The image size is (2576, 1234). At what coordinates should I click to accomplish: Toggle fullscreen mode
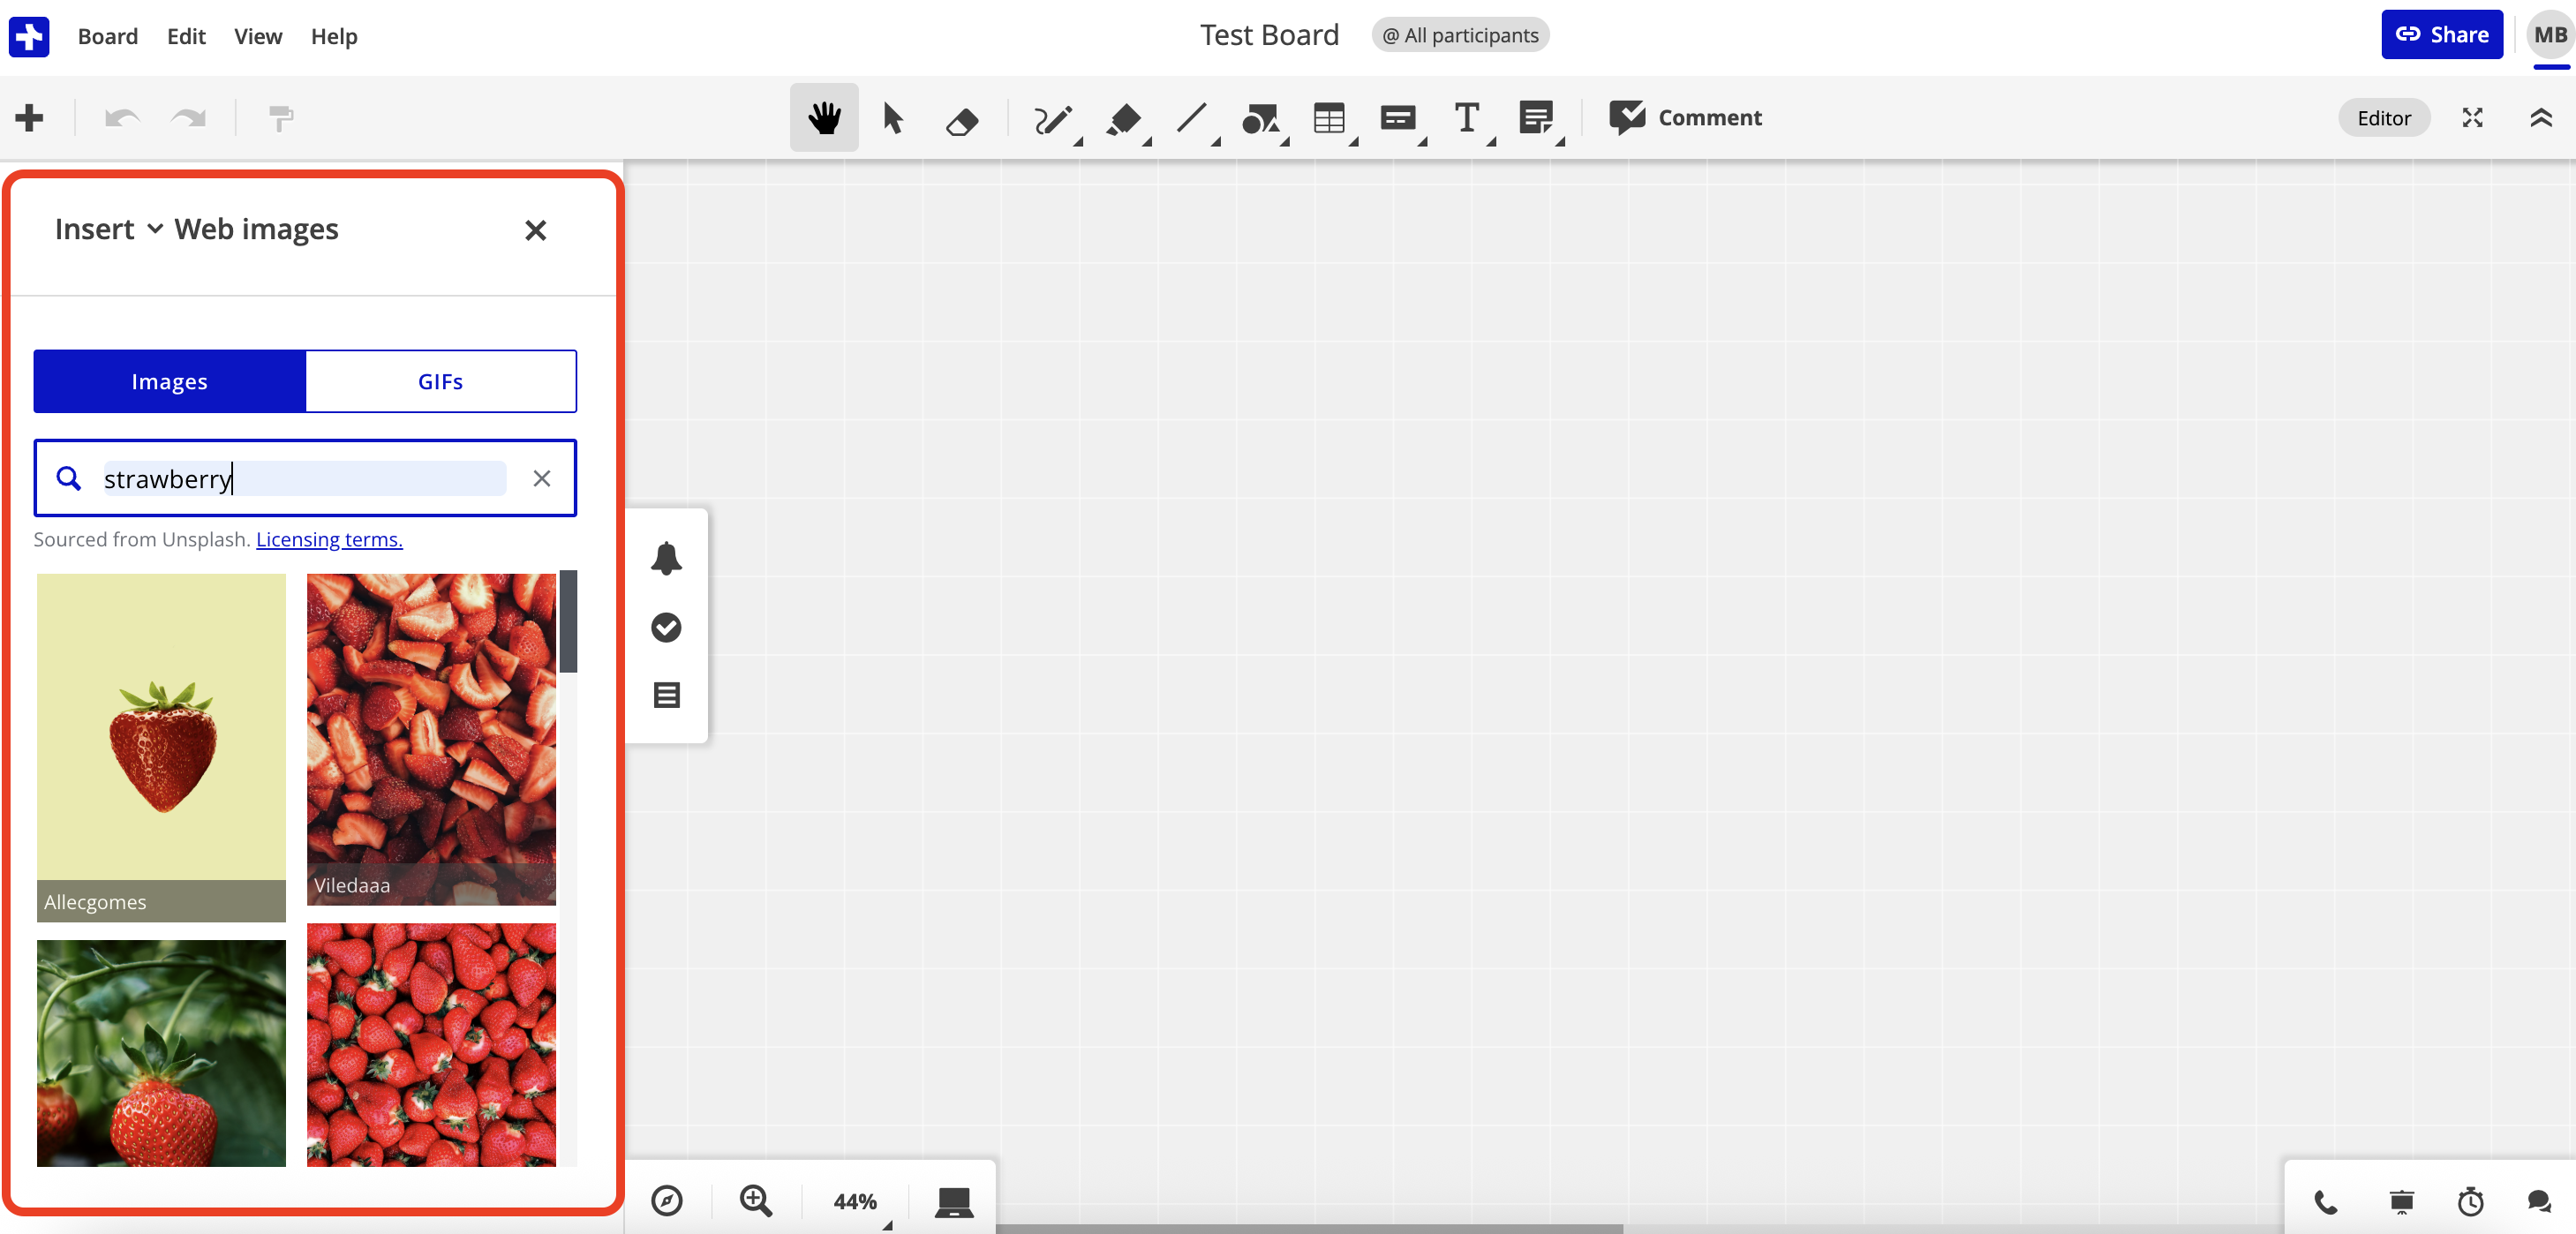coord(2472,117)
